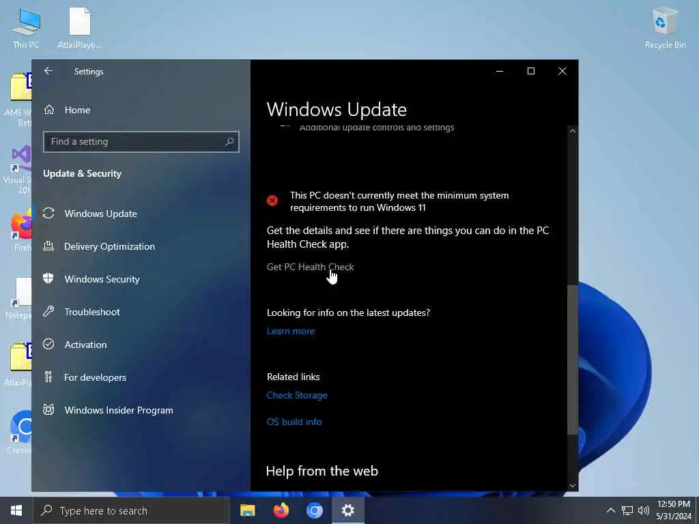Click the taskbar Type here to search box
Viewport: 699px width, 524px height.
coord(131,510)
